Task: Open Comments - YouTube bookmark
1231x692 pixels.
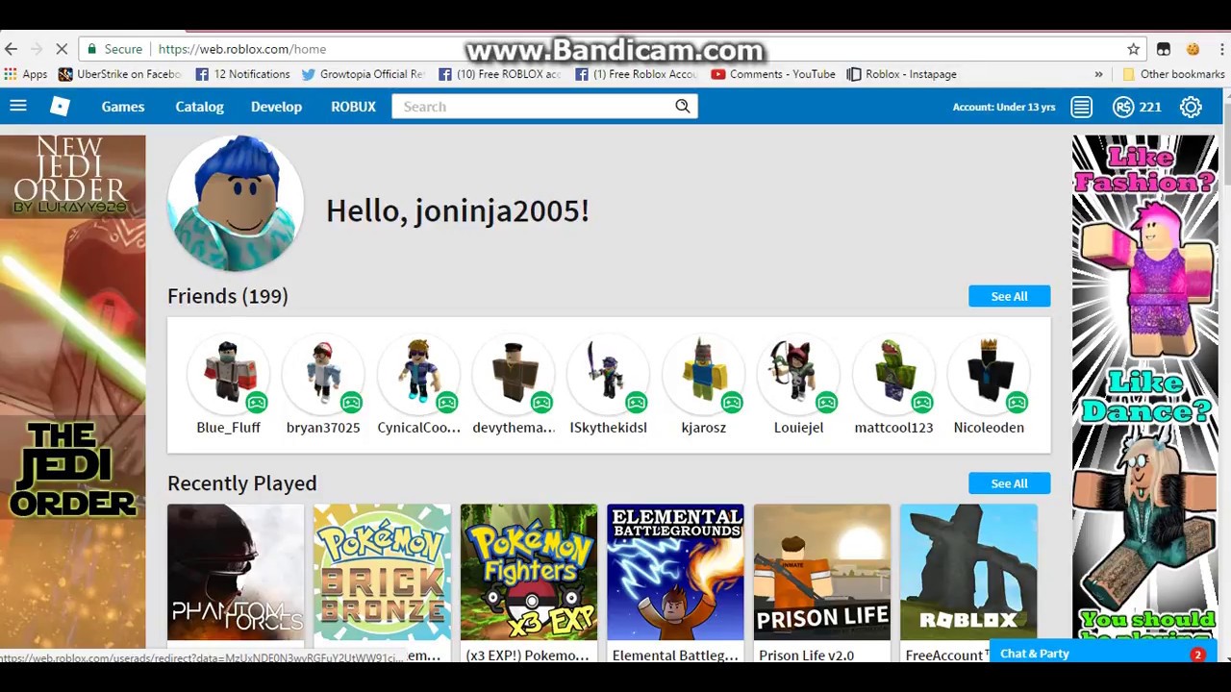Action: click(x=773, y=74)
